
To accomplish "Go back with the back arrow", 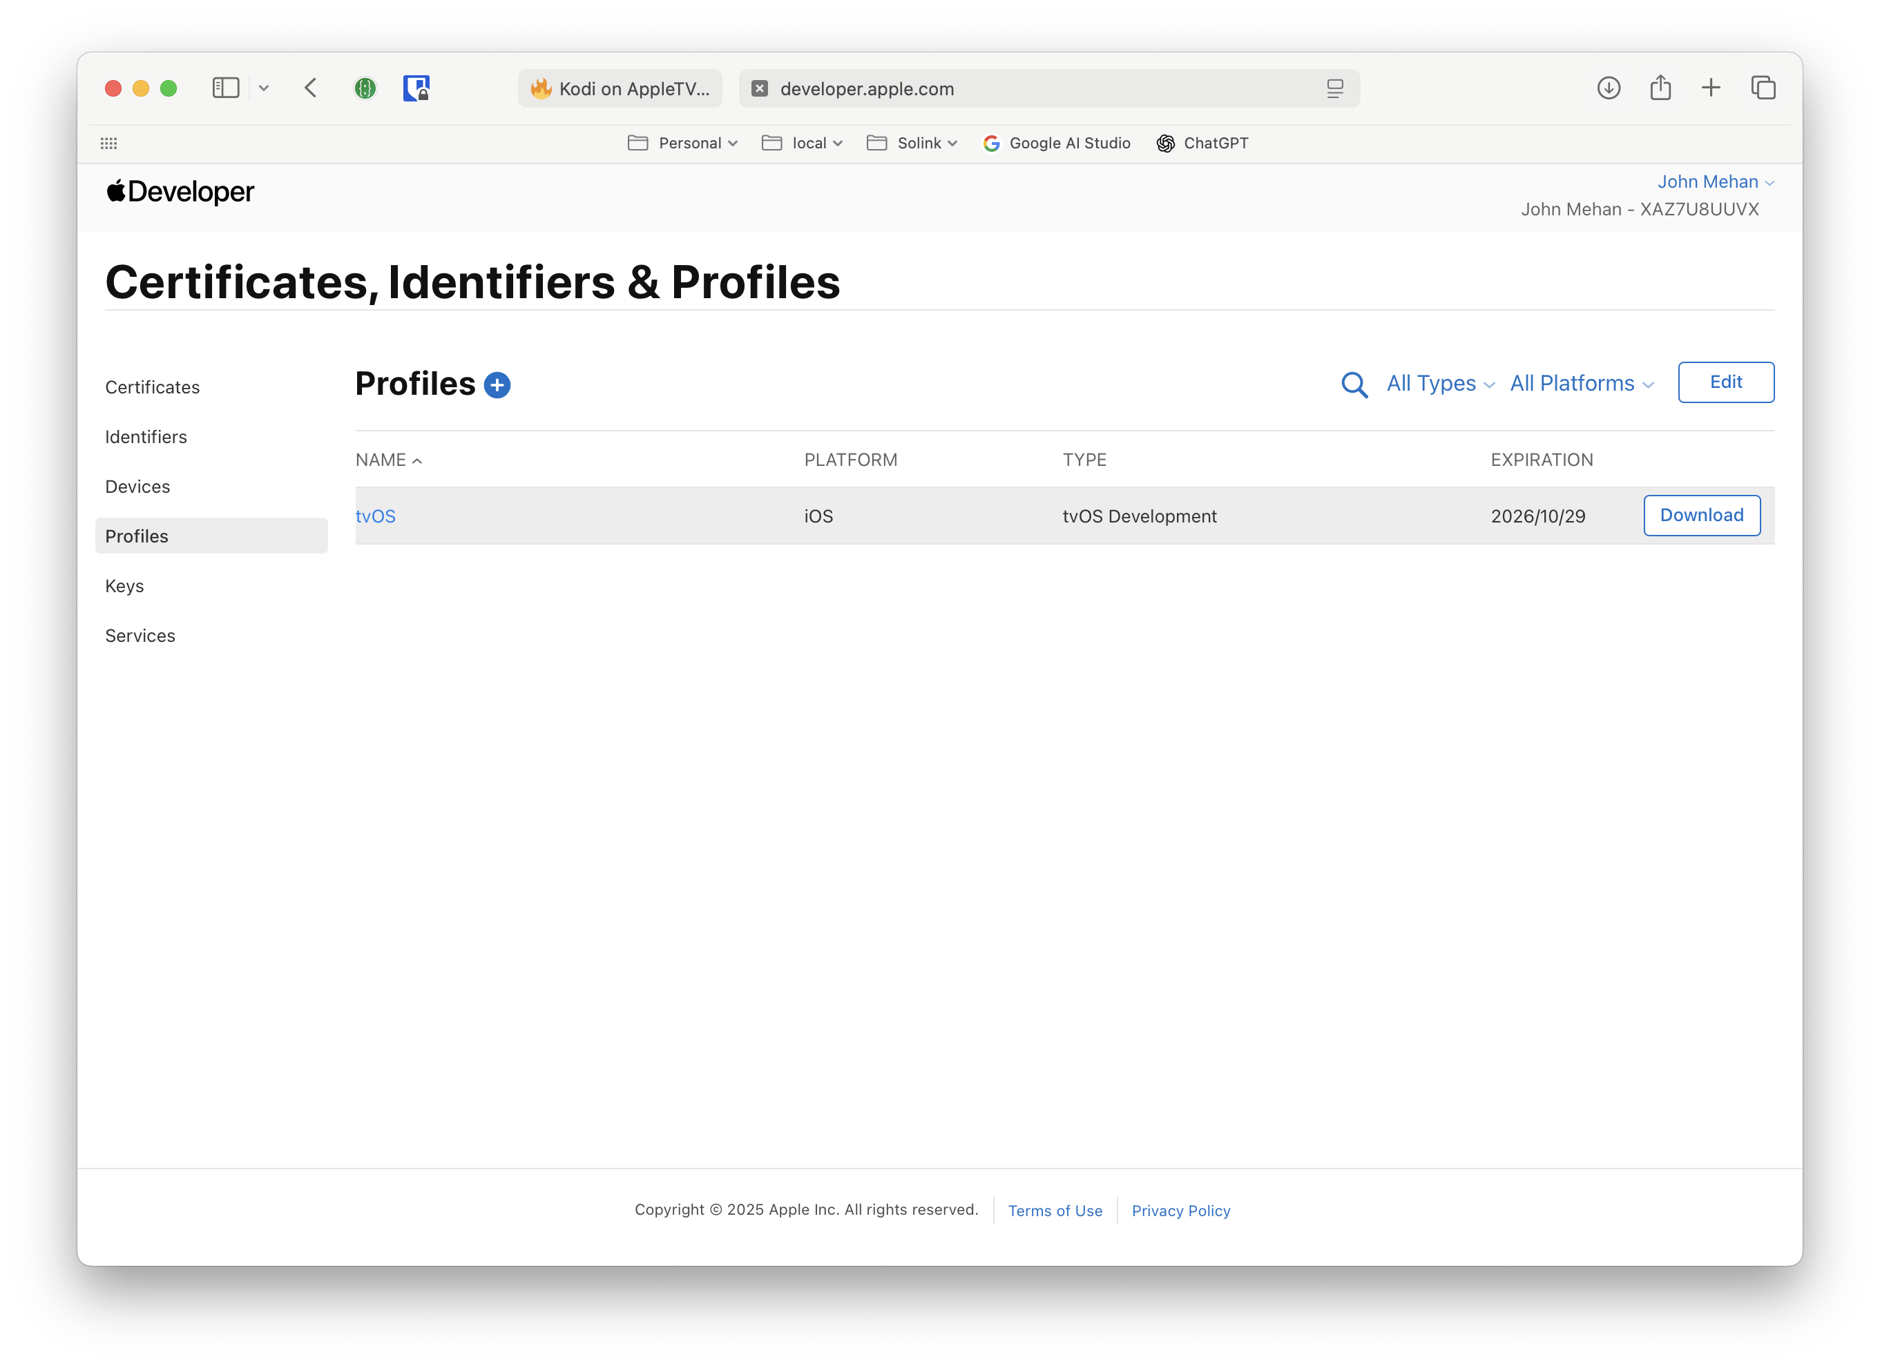I will (311, 88).
